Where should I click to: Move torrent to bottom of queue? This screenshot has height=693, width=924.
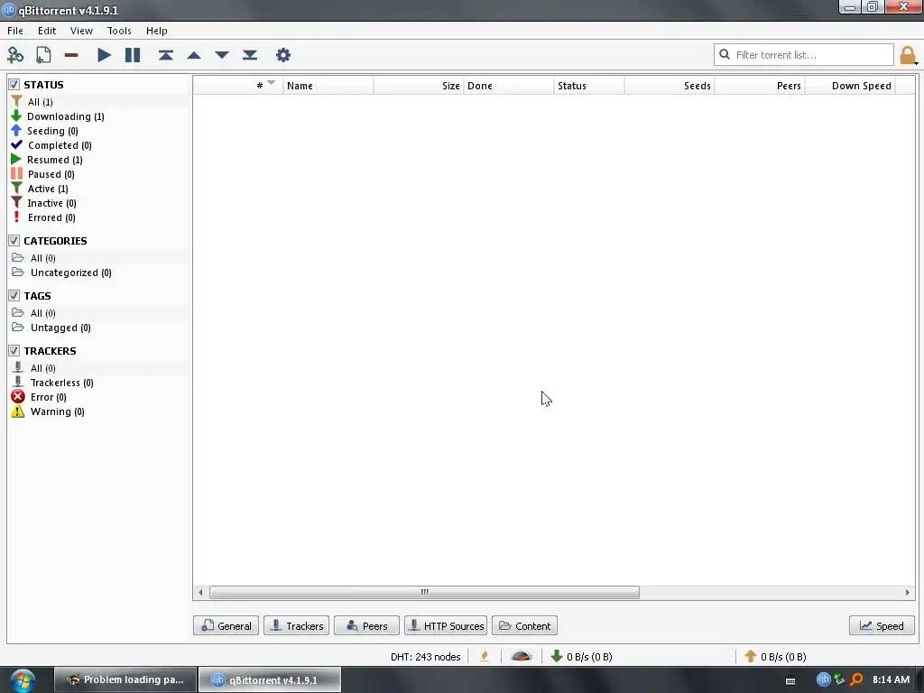click(x=250, y=55)
